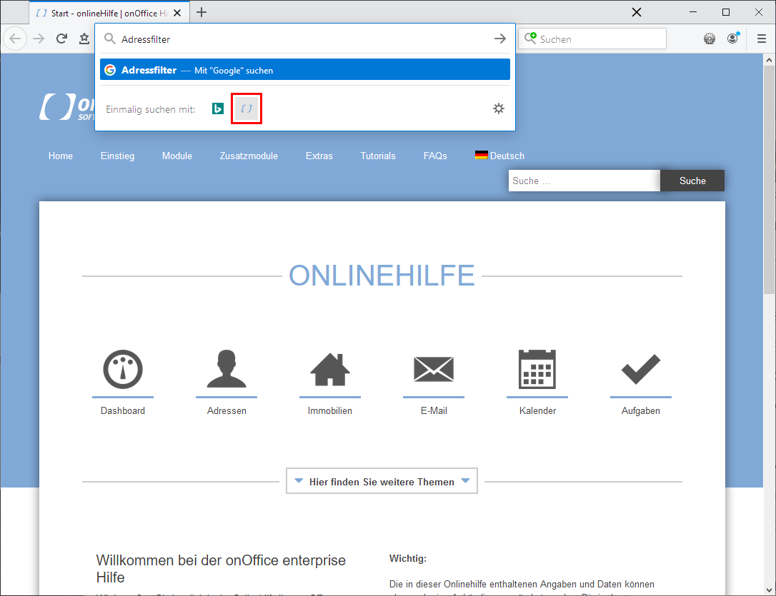Open the Immobilien link label
Image resolution: width=776 pixels, height=596 pixels.
[330, 410]
